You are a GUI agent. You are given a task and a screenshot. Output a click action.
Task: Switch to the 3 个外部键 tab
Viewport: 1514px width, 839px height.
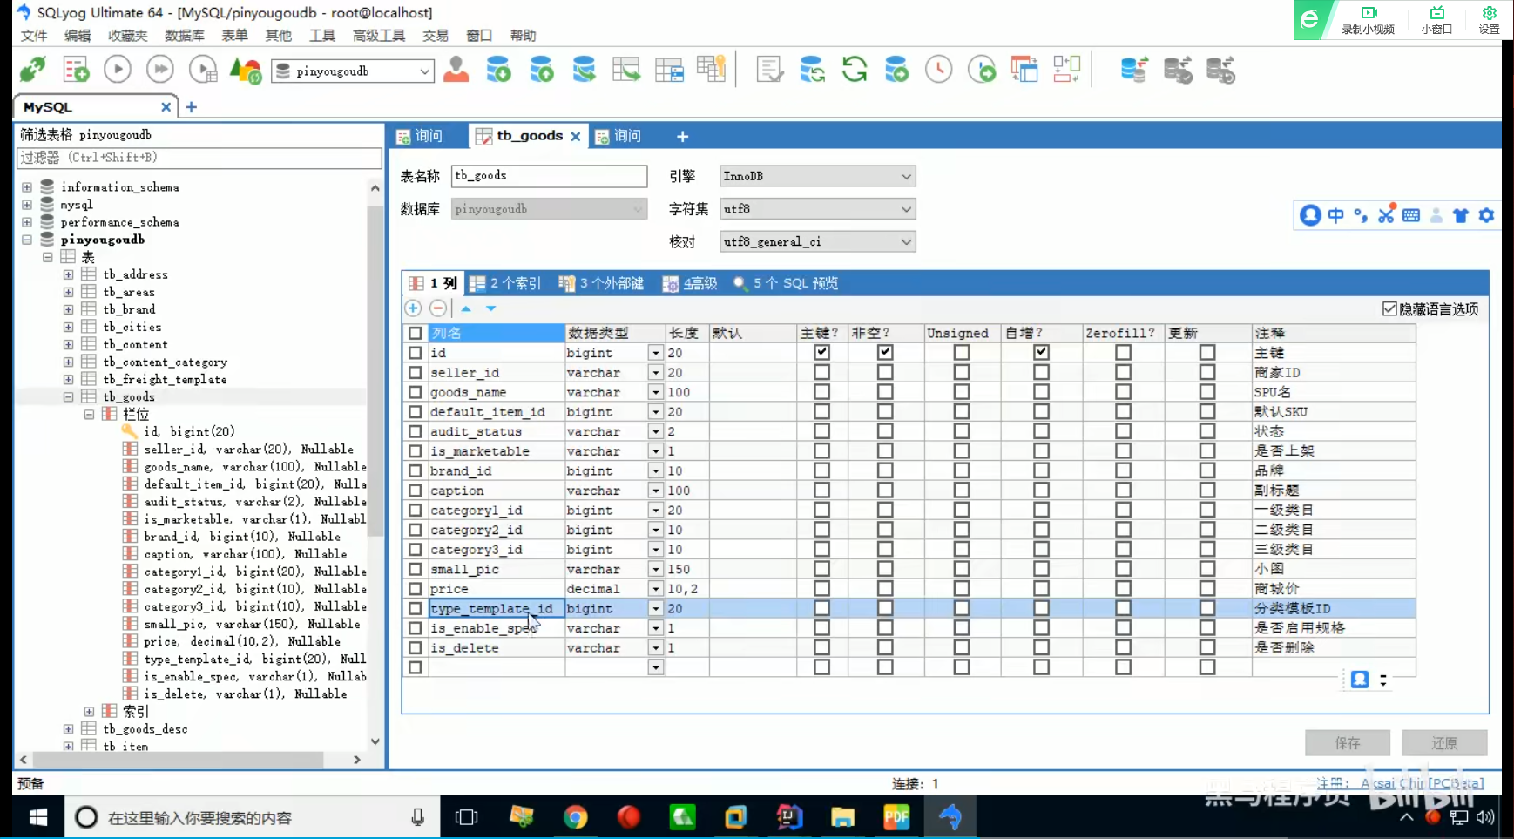pyautogui.click(x=601, y=283)
